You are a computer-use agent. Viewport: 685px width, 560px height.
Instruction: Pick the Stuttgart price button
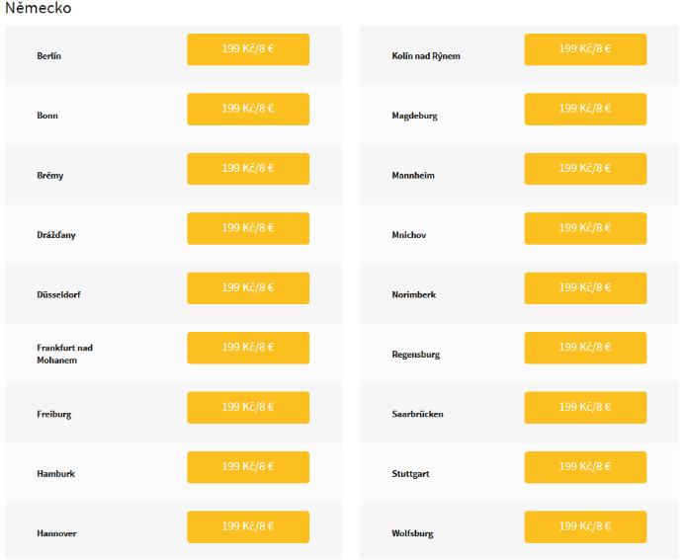pos(585,467)
